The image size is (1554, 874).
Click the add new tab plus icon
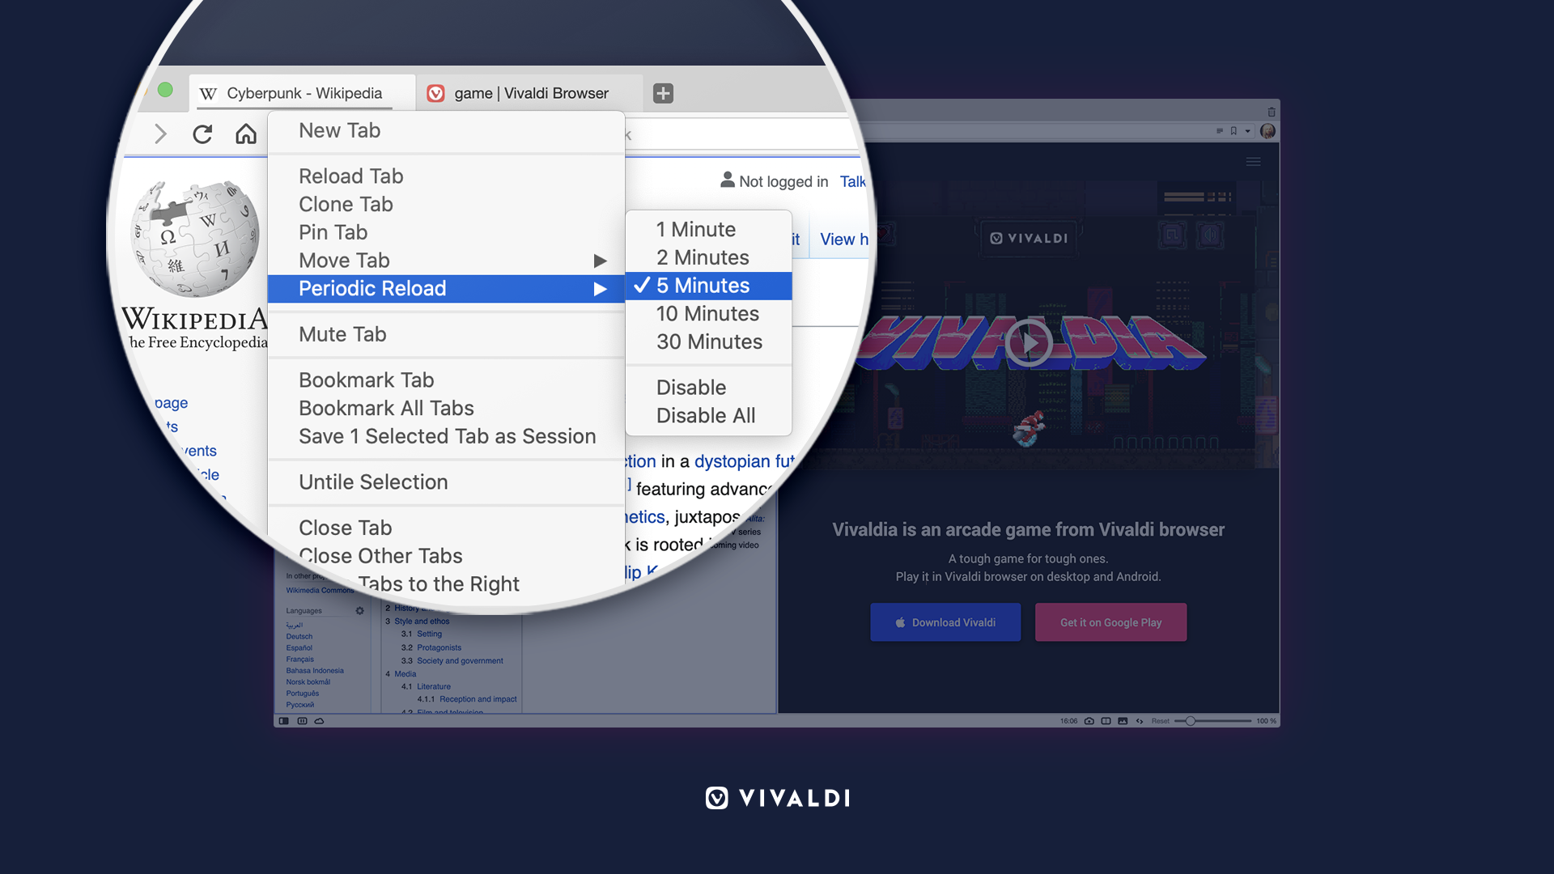point(662,93)
